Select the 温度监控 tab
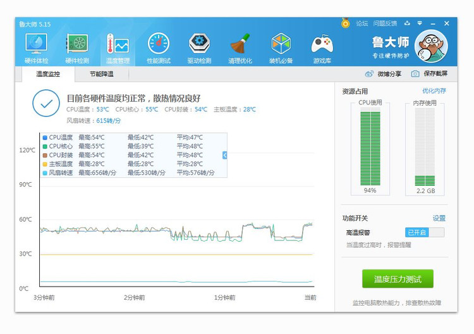474x334 pixels. click(x=48, y=74)
